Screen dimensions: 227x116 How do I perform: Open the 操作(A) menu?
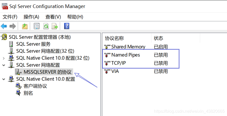point(31,17)
